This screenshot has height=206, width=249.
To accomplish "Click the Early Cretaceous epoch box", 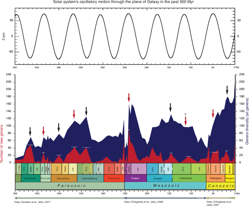I will [x=182, y=169].
